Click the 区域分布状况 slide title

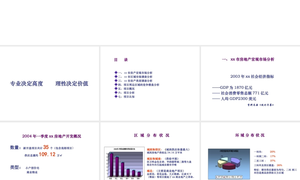click(x=151, y=135)
